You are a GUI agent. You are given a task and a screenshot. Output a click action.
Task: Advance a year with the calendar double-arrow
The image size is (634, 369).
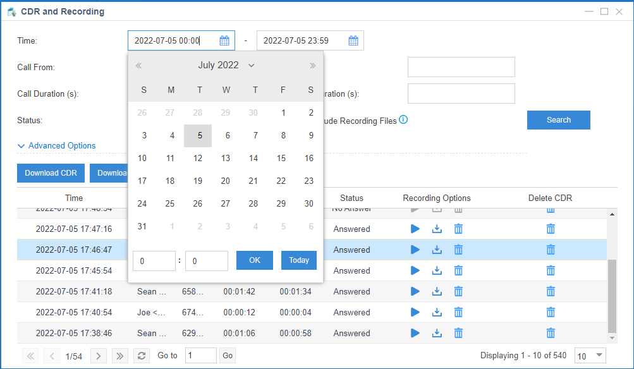[x=312, y=65]
